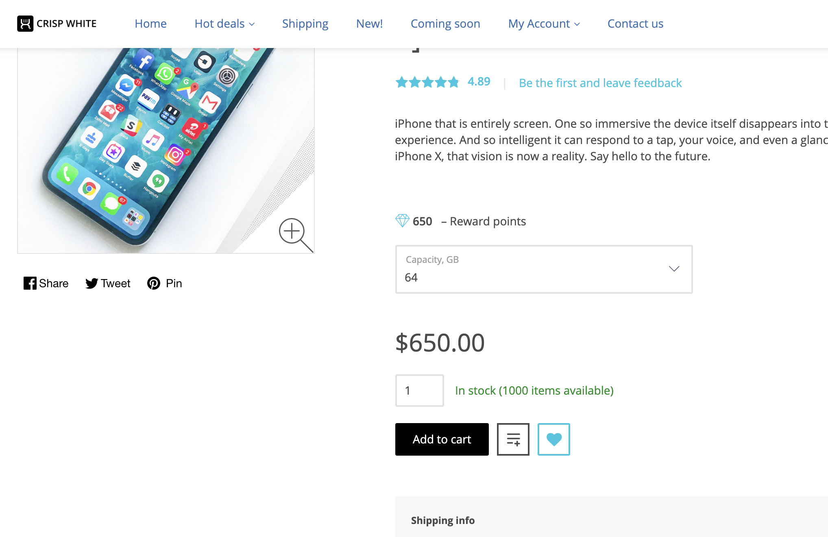The width and height of the screenshot is (828, 537).
Task: Click the five-star rating icons
Action: coord(427,83)
